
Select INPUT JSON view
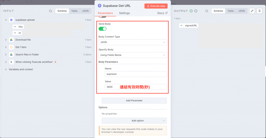[x=85, y=11]
